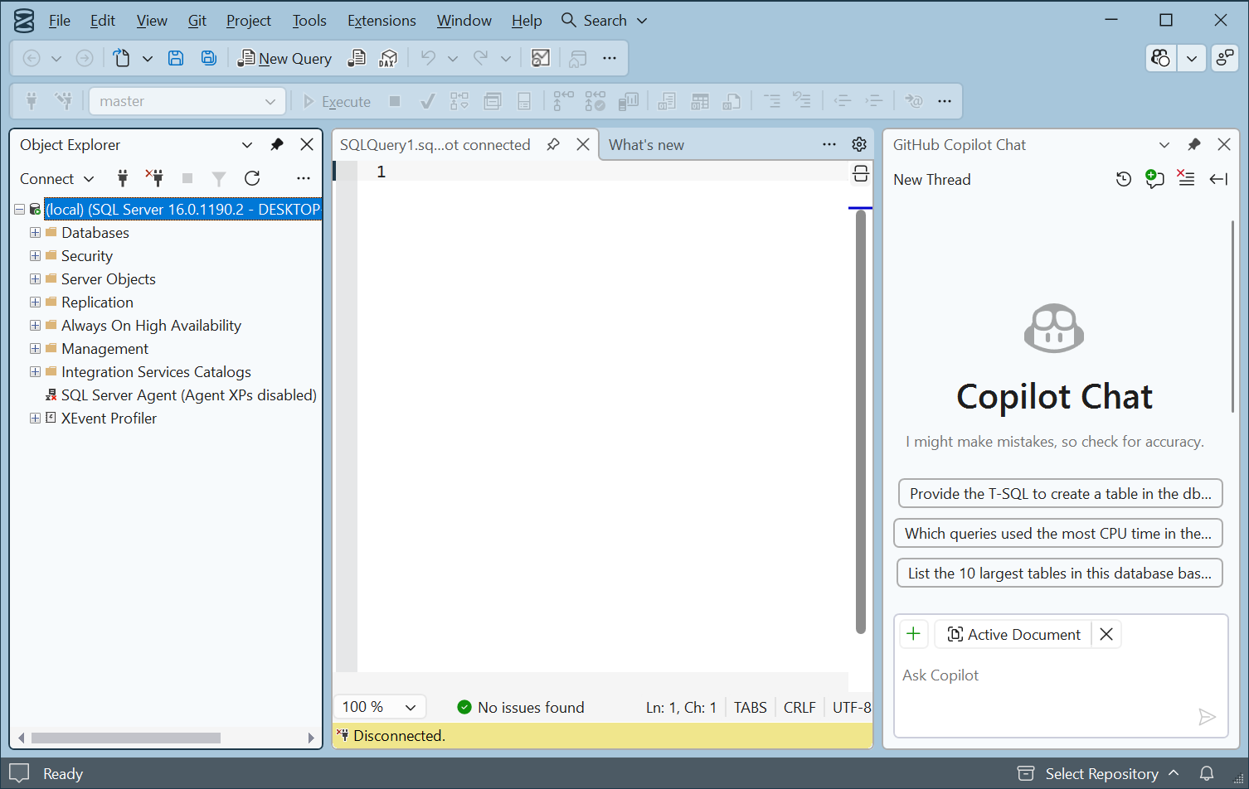Expand the Server Objects node

click(35, 279)
